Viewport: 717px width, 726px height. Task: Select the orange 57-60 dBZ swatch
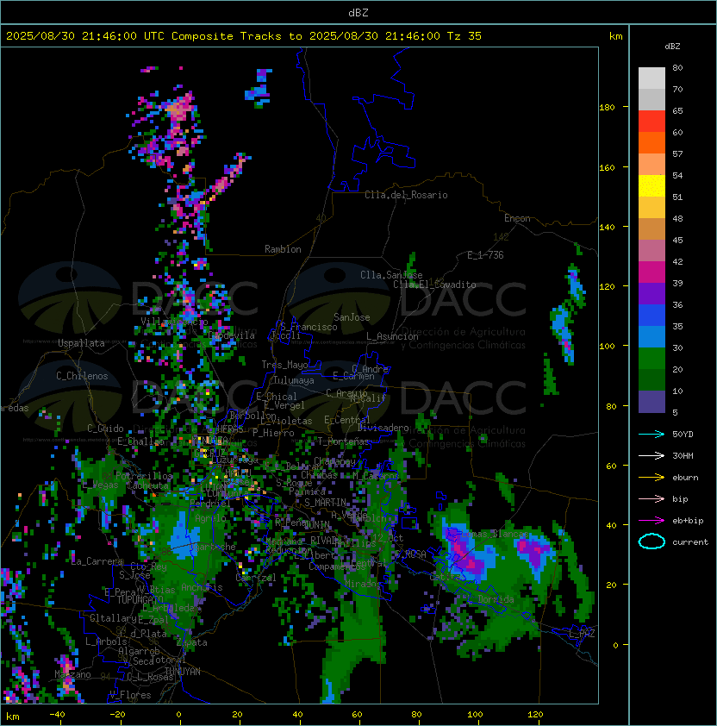[x=652, y=143]
